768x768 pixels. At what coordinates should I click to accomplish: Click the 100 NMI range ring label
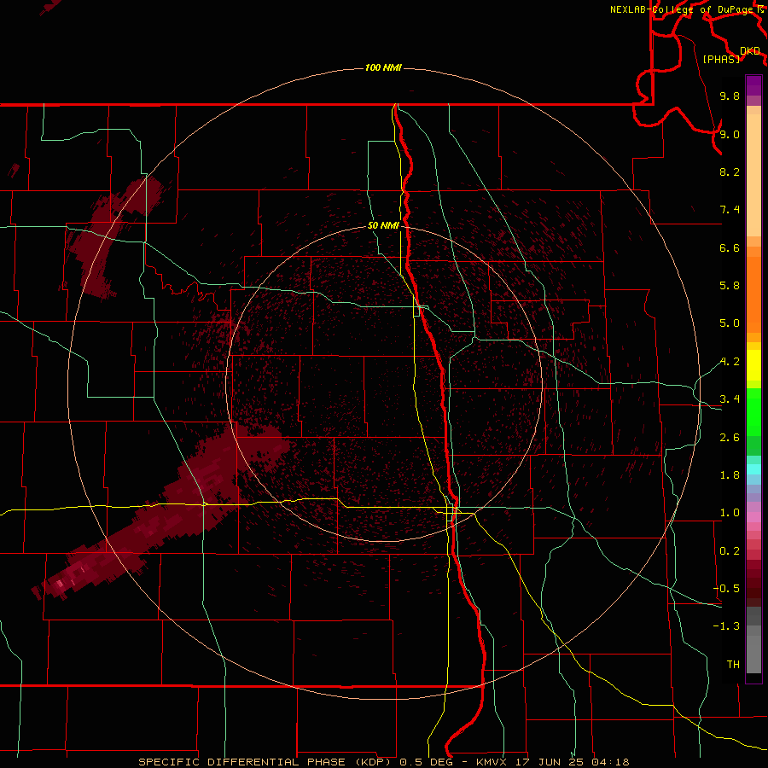(x=383, y=67)
